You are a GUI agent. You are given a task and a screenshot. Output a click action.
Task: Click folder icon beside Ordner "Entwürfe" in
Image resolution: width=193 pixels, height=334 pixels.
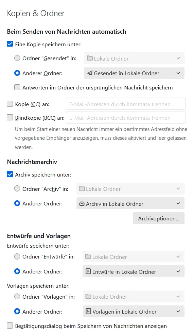coord(88,256)
